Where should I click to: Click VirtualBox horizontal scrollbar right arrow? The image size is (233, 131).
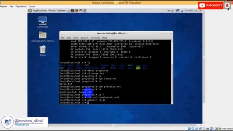pos(201,125)
